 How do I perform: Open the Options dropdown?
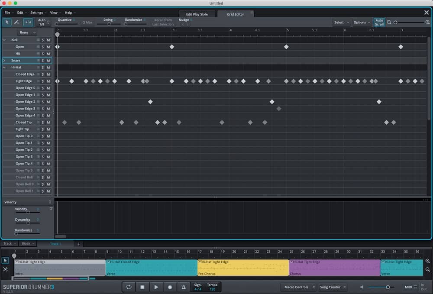point(362,22)
